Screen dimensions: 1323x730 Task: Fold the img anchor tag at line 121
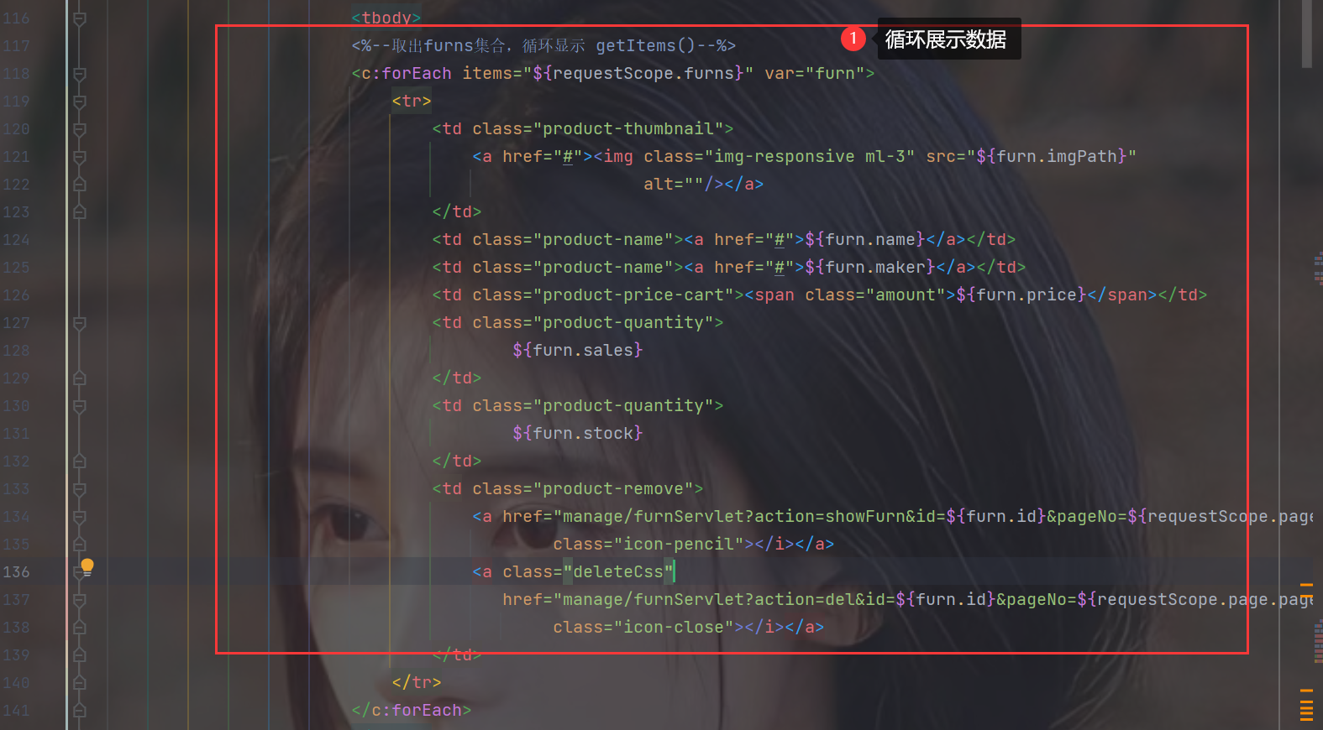[79, 157]
